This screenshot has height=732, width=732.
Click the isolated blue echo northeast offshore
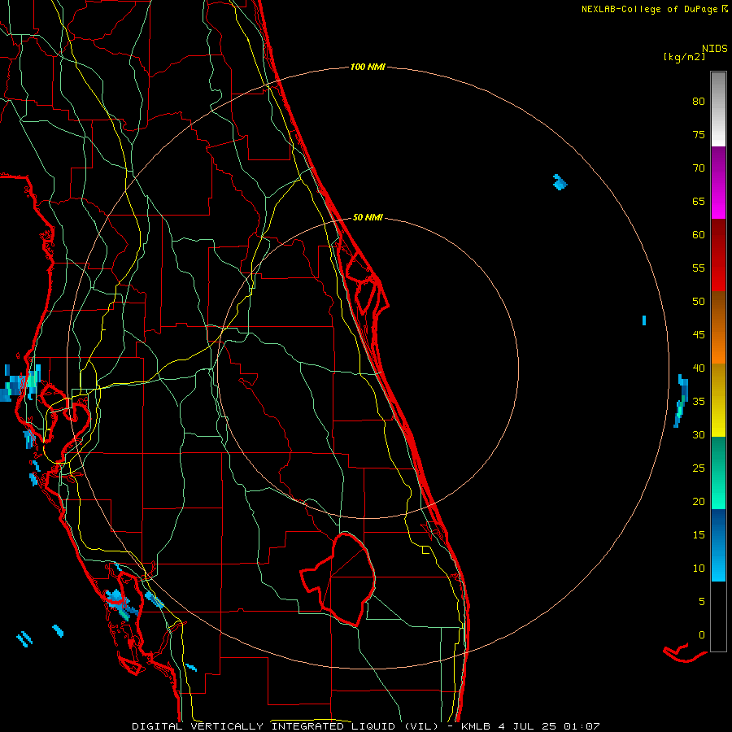[560, 182]
